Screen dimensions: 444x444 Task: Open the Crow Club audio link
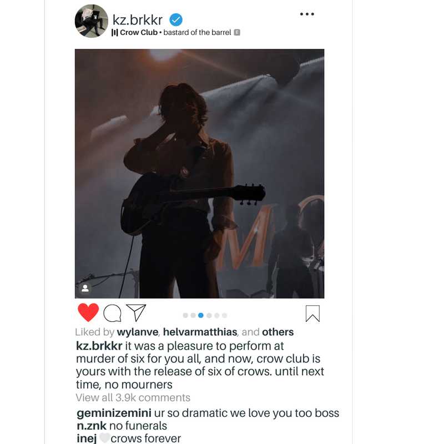139,33
